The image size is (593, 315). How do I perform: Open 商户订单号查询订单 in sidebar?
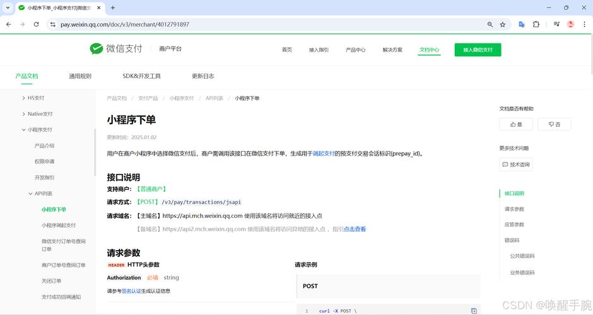(x=64, y=265)
